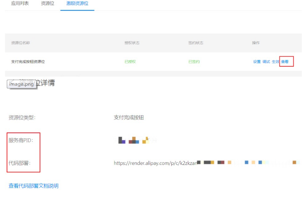Click the 操作 column header
This screenshot has width=307, height=204.
(256, 43)
